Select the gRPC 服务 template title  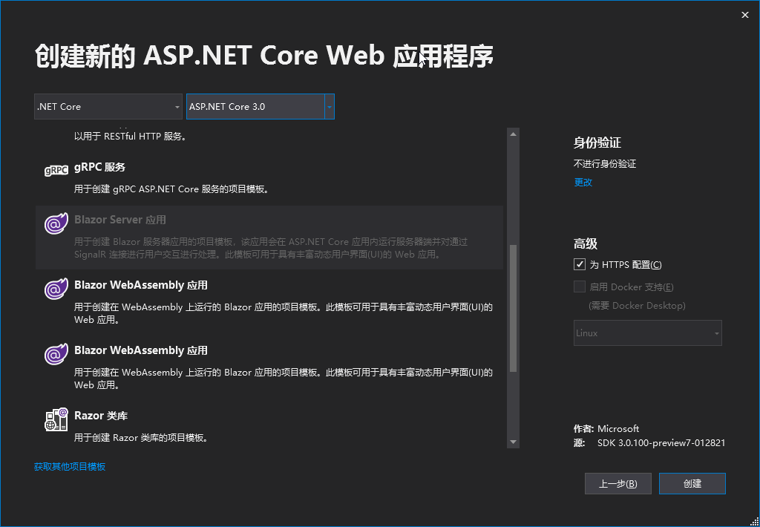point(100,167)
